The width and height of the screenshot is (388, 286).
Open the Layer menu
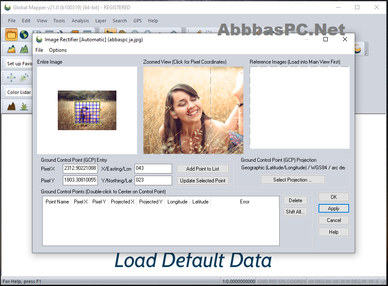click(x=101, y=21)
